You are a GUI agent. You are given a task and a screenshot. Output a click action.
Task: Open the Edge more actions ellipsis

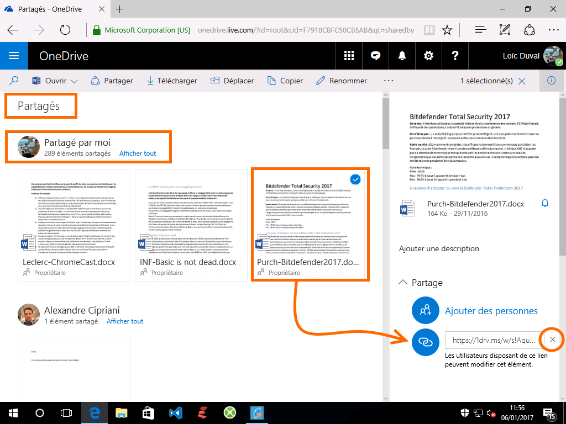pyautogui.click(x=553, y=30)
